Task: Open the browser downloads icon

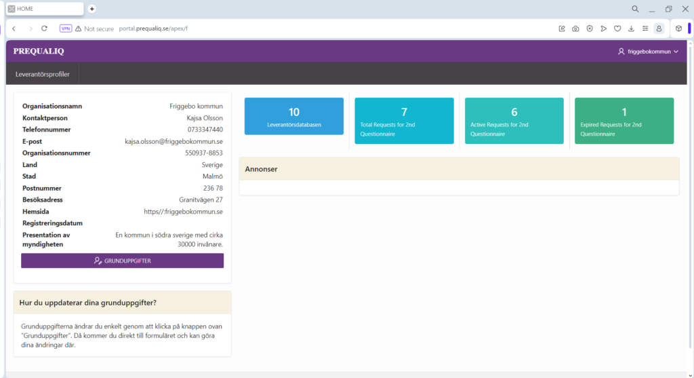Action: click(631, 29)
